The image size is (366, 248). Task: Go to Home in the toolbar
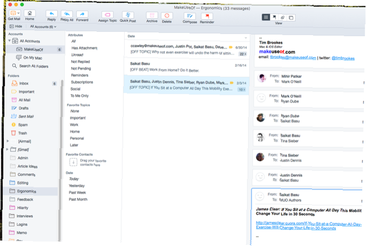point(30,13)
